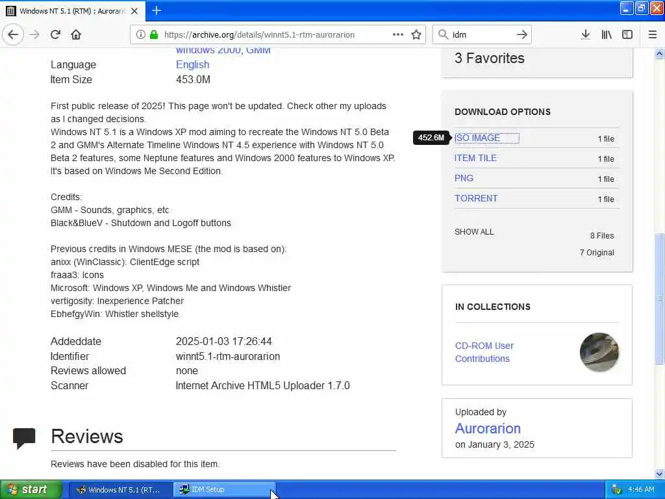Image resolution: width=665 pixels, height=499 pixels.
Task: Click the Addeddate value 2025-01-03 17:26:44
Action: 224,342
